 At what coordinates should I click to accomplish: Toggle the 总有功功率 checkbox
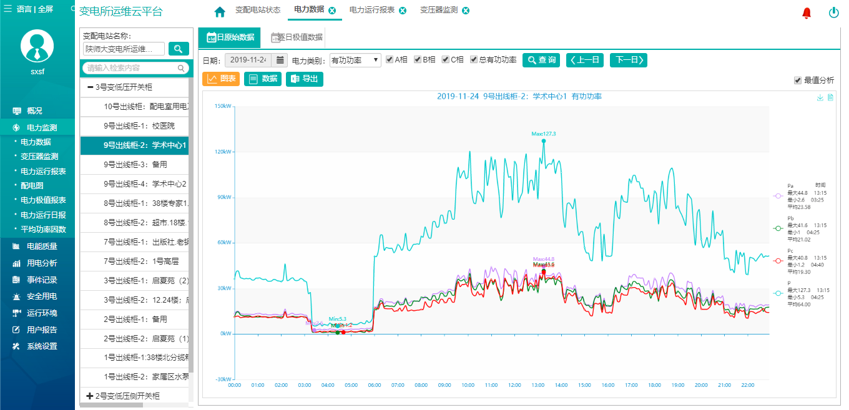(474, 60)
